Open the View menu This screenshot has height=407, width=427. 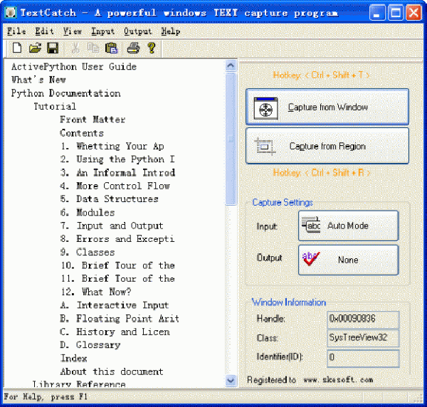coord(73,31)
